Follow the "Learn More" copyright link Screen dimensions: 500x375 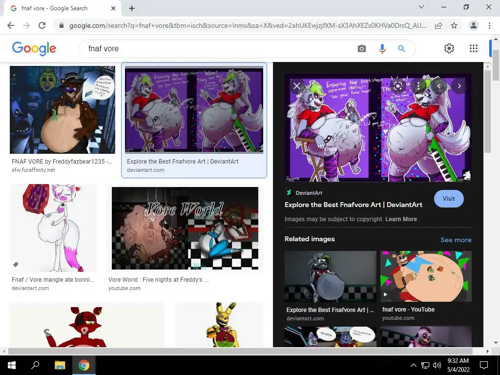401,219
